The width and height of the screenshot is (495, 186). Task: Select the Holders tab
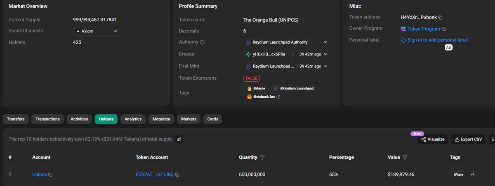[106, 119]
